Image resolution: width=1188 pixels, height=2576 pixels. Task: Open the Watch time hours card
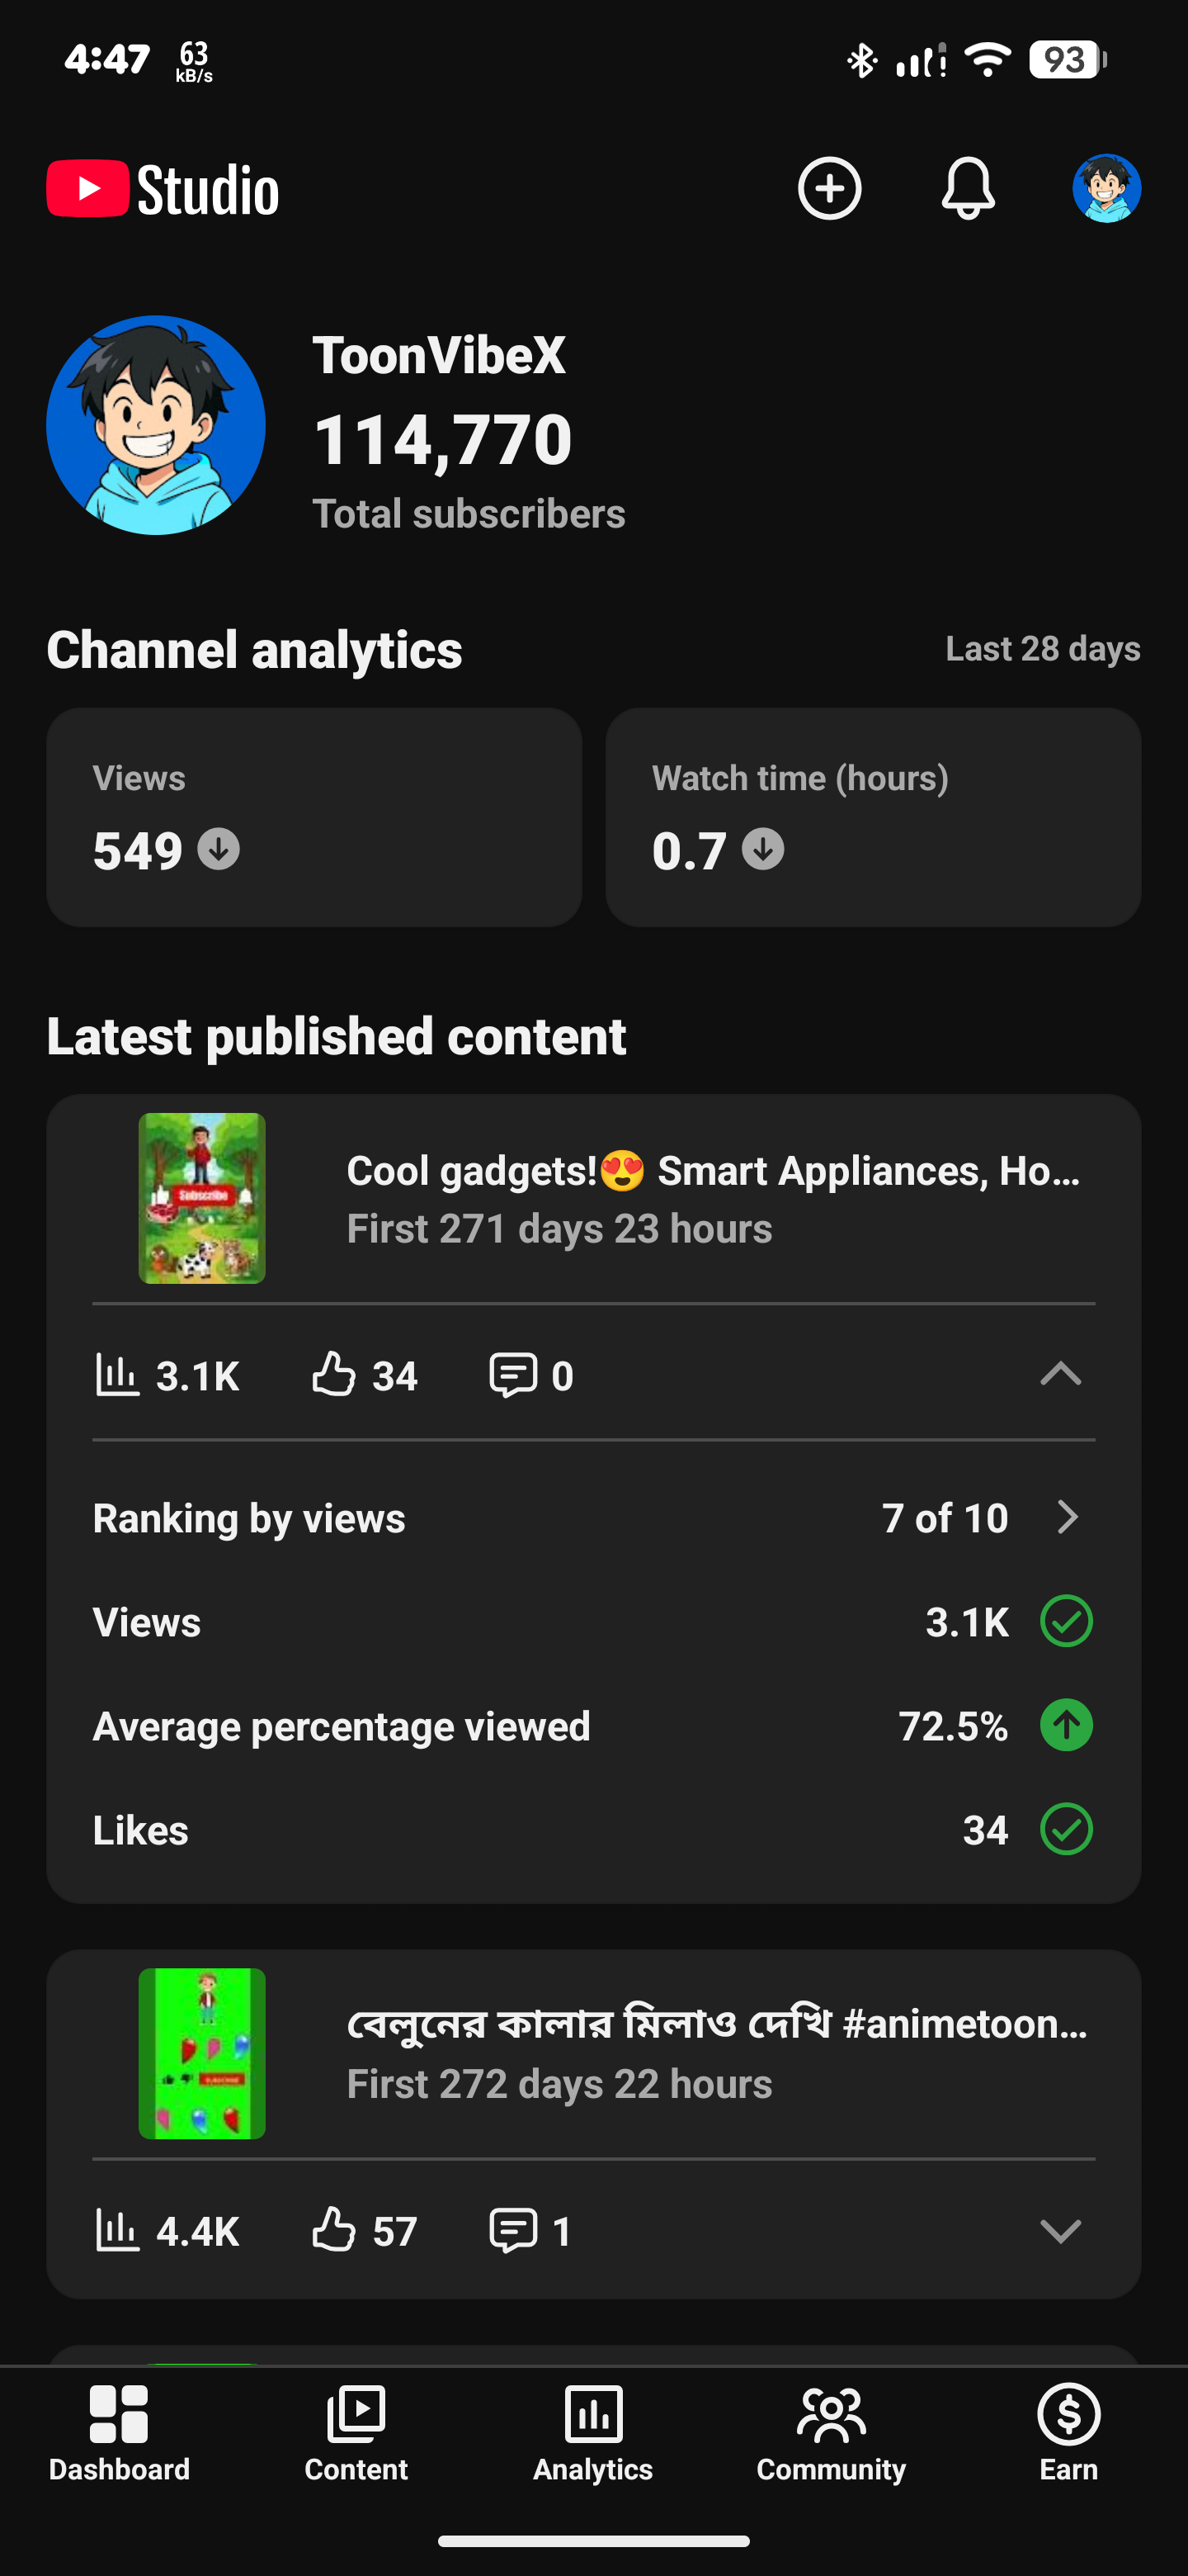[874, 817]
